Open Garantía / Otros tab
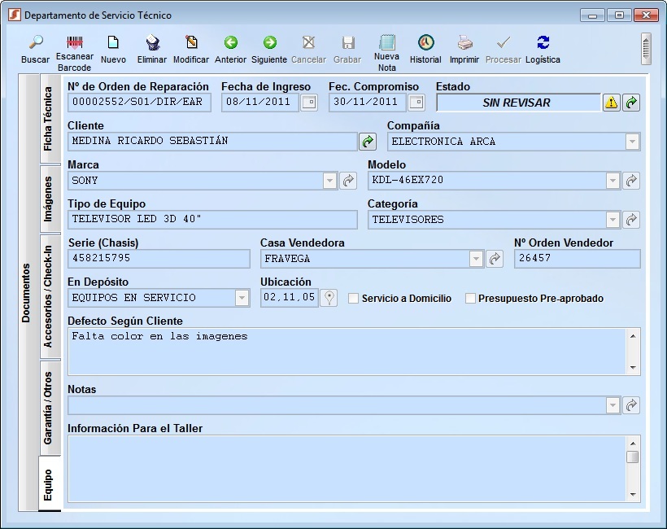Screen dimensions: 667x529 click(x=49, y=408)
